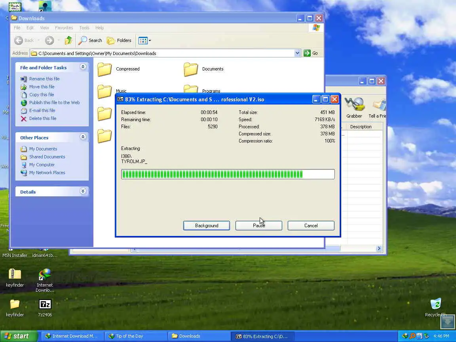
Task: Click Move this file
Action: [x=42, y=87]
